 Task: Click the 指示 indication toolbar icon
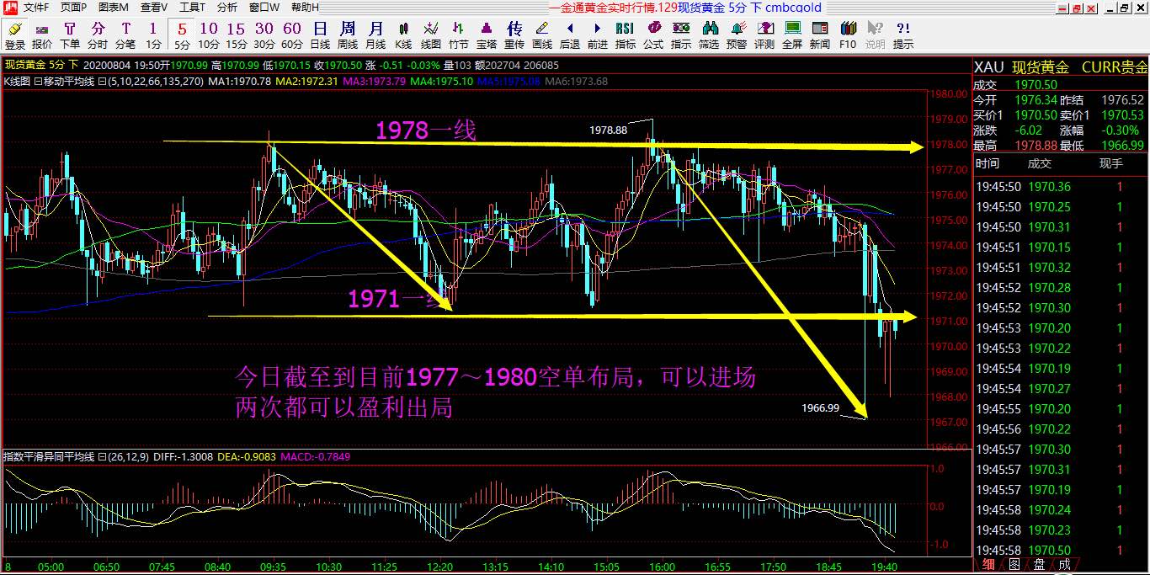tap(681, 36)
